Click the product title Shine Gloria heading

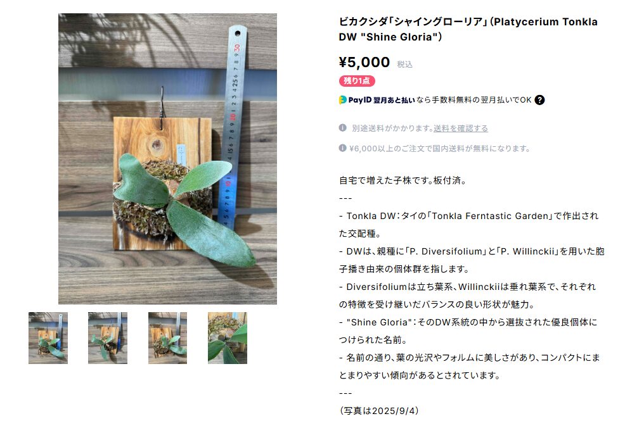tap(468, 29)
